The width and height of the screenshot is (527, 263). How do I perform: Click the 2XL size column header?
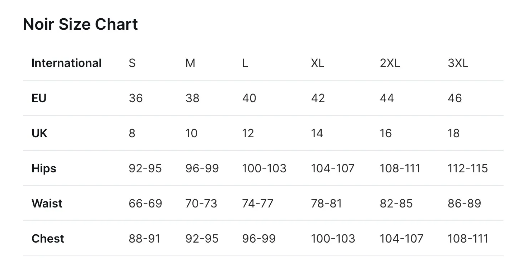pos(390,63)
